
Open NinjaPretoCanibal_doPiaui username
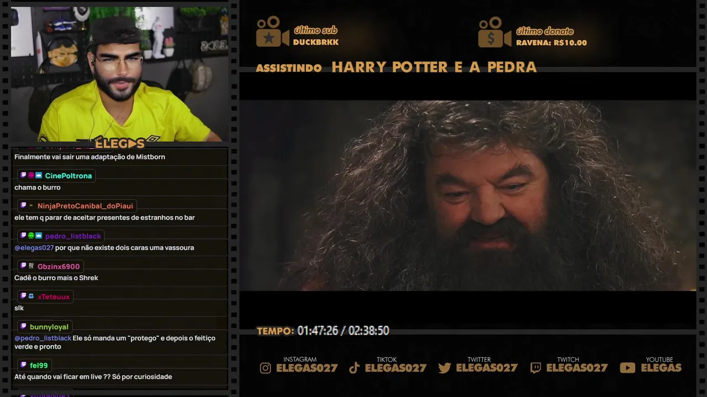(85, 206)
